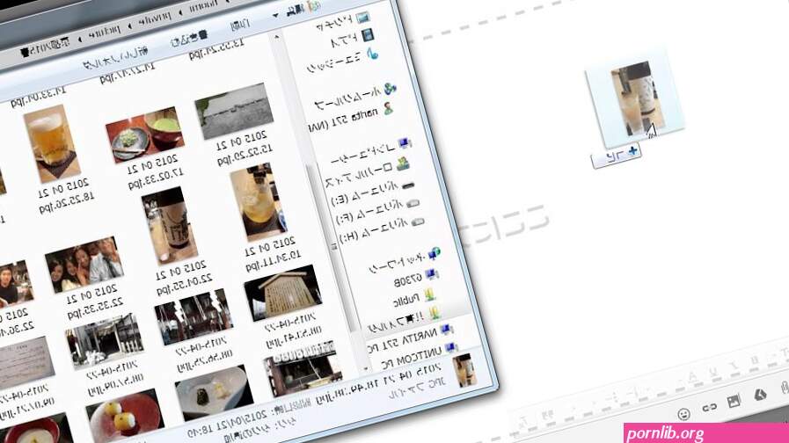This screenshot has height=443, width=789.
Task: Select the Videos library icon in sidebar
Action: coord(368,34)
